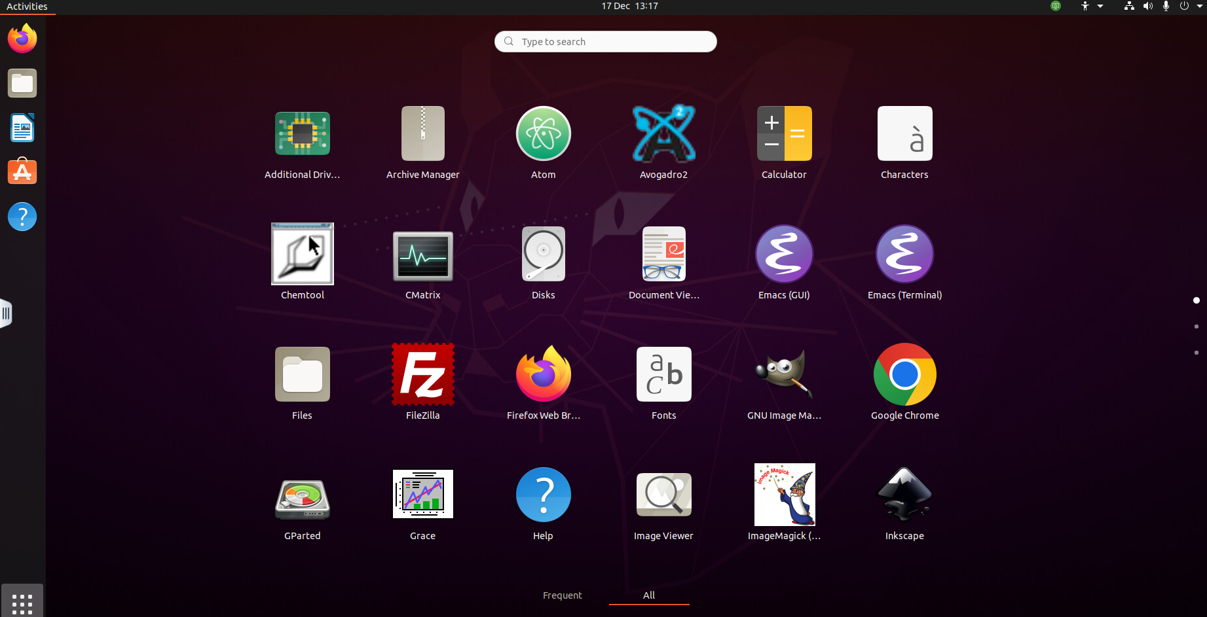Open Google Chrome browser

pyautogui.click(x=904, y=375)
